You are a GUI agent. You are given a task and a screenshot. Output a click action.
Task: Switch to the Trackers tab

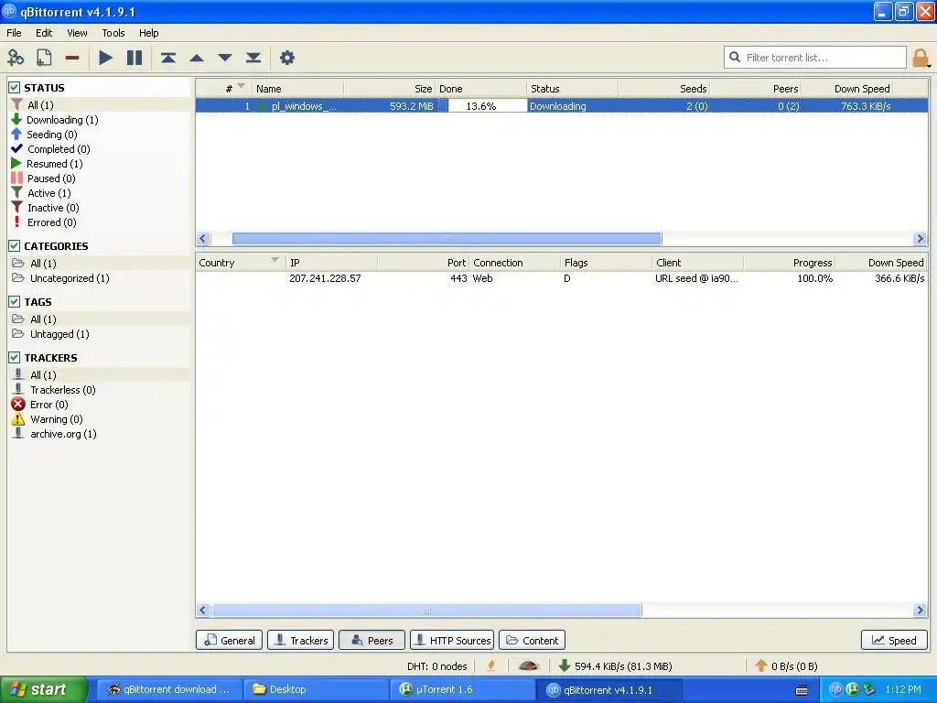click(300, 640)
